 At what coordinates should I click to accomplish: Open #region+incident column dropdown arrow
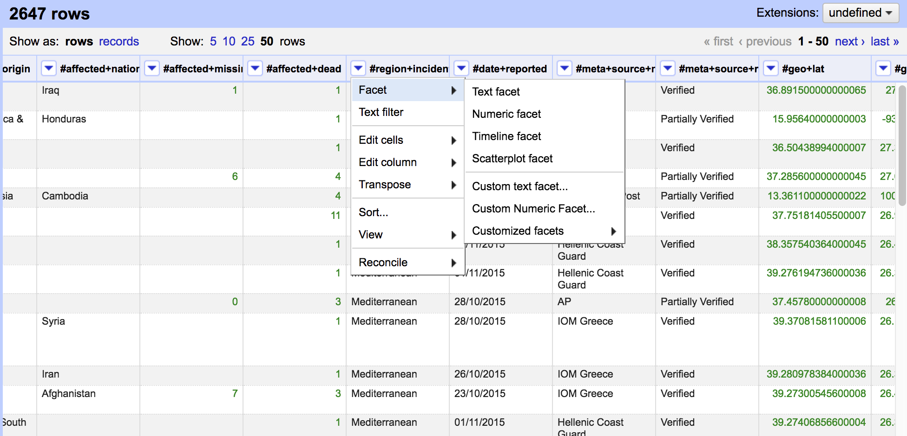tap(358, 69)
